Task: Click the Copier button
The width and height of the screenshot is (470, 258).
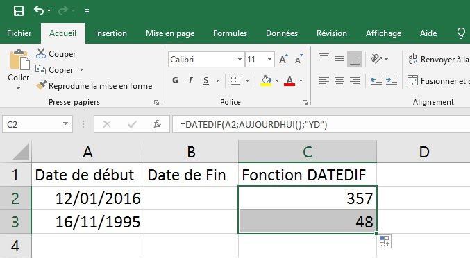Action: coord(54,70)
